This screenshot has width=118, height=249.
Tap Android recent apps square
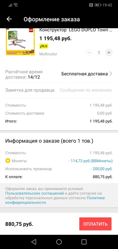click(x=84, y=242)
